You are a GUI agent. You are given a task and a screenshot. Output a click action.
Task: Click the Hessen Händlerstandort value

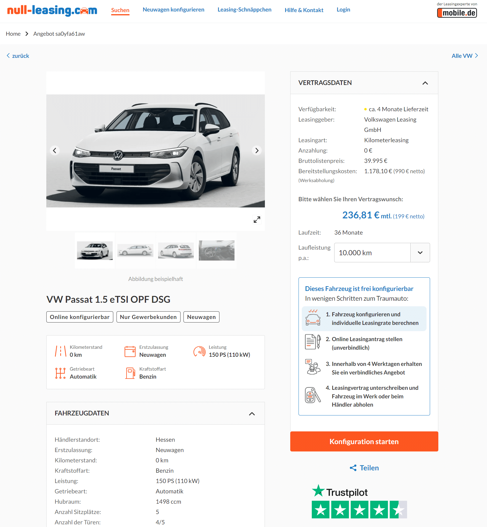coord(165,440)
